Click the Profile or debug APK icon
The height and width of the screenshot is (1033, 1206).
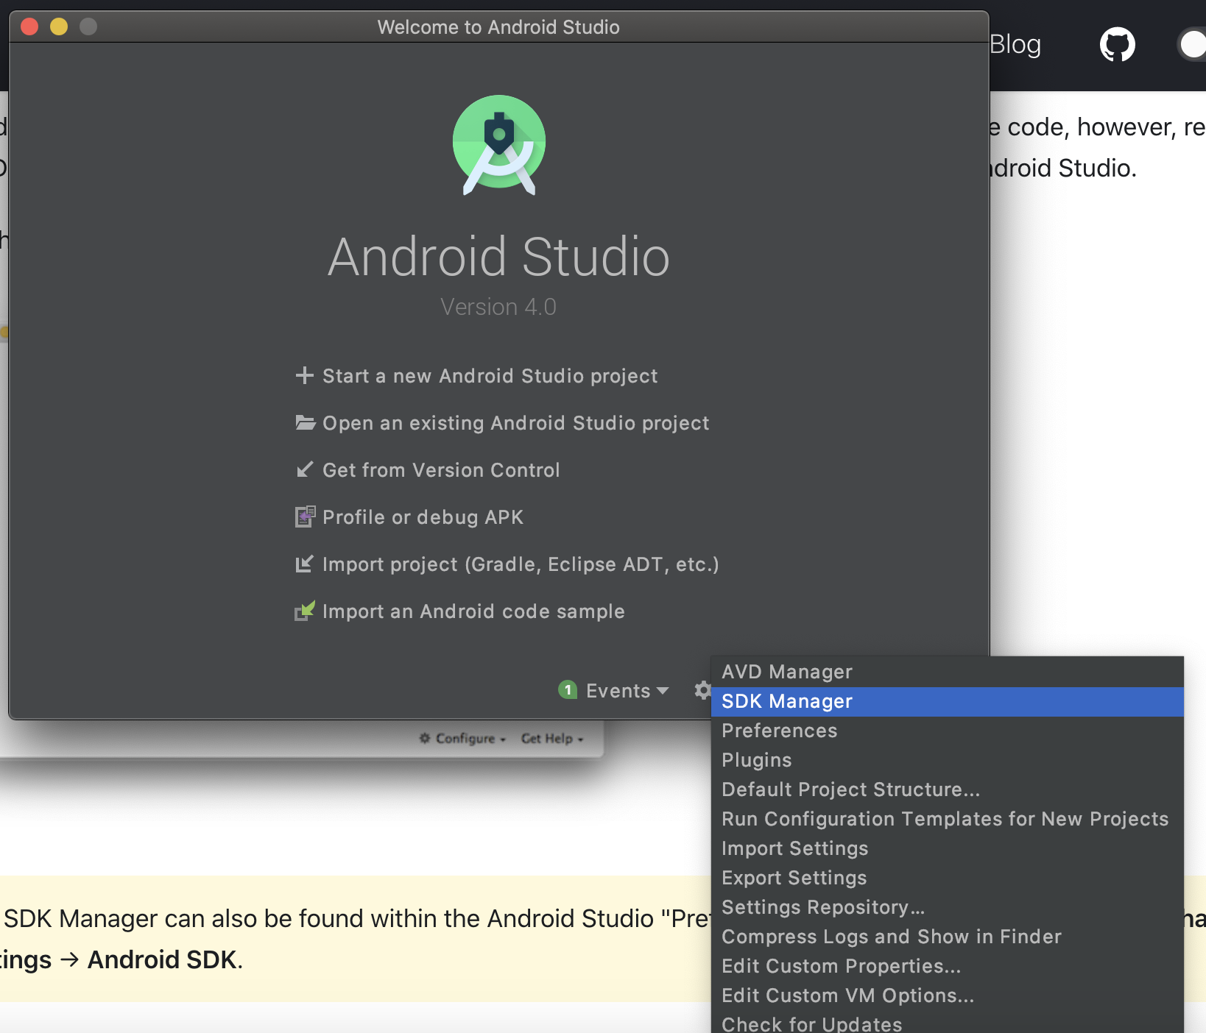(305, 516)
